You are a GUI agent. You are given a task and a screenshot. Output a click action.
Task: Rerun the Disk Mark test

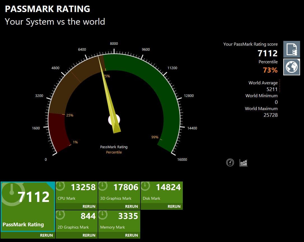(174, 206)
